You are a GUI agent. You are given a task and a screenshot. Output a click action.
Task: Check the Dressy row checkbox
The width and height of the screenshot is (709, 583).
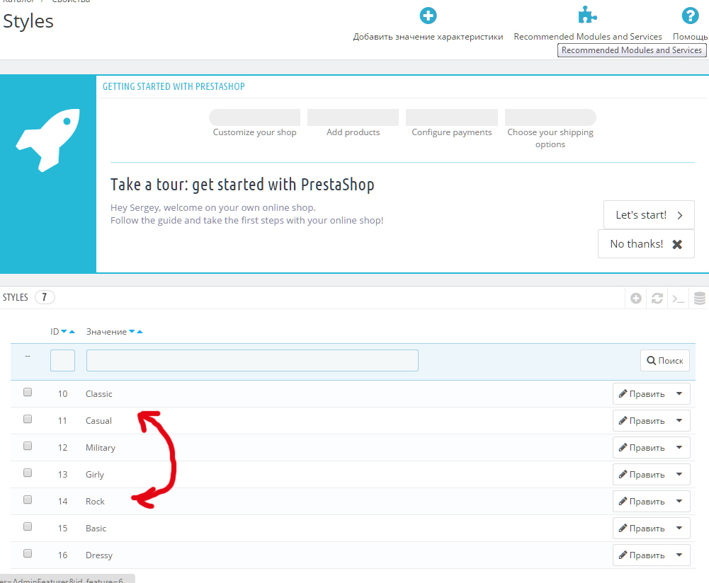click(x=28, y=553)
